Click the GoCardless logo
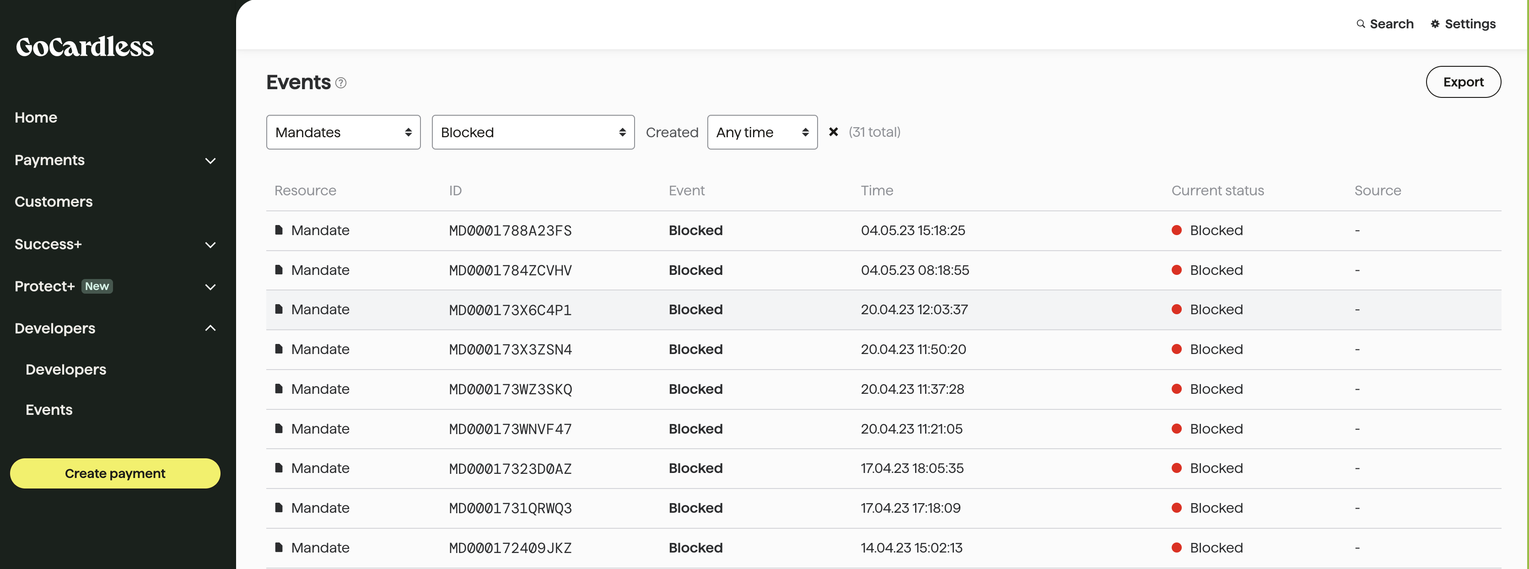This screenshot has width=1529, height=569. pos(84,47)
